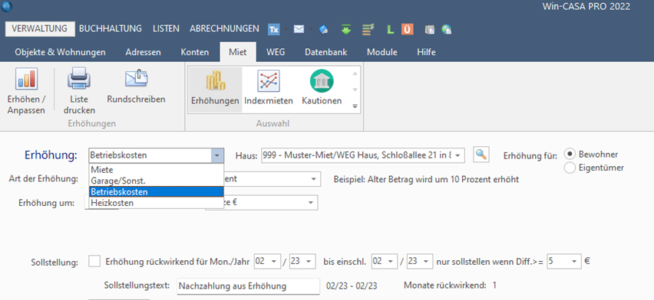This screenshot has height=300, width=654.
Task: Open the Rundschreiben envelope tool
Action: tap(137, 78)
